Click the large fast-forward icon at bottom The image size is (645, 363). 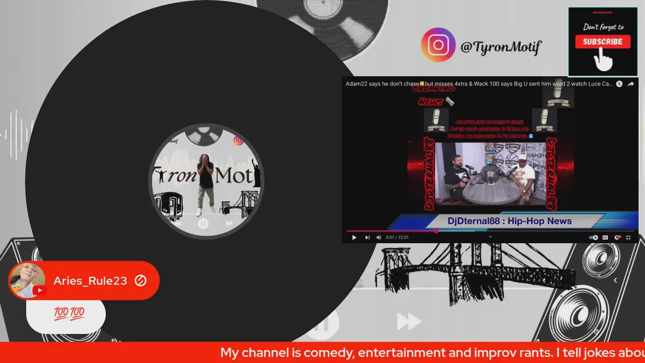tap(409, 321)
